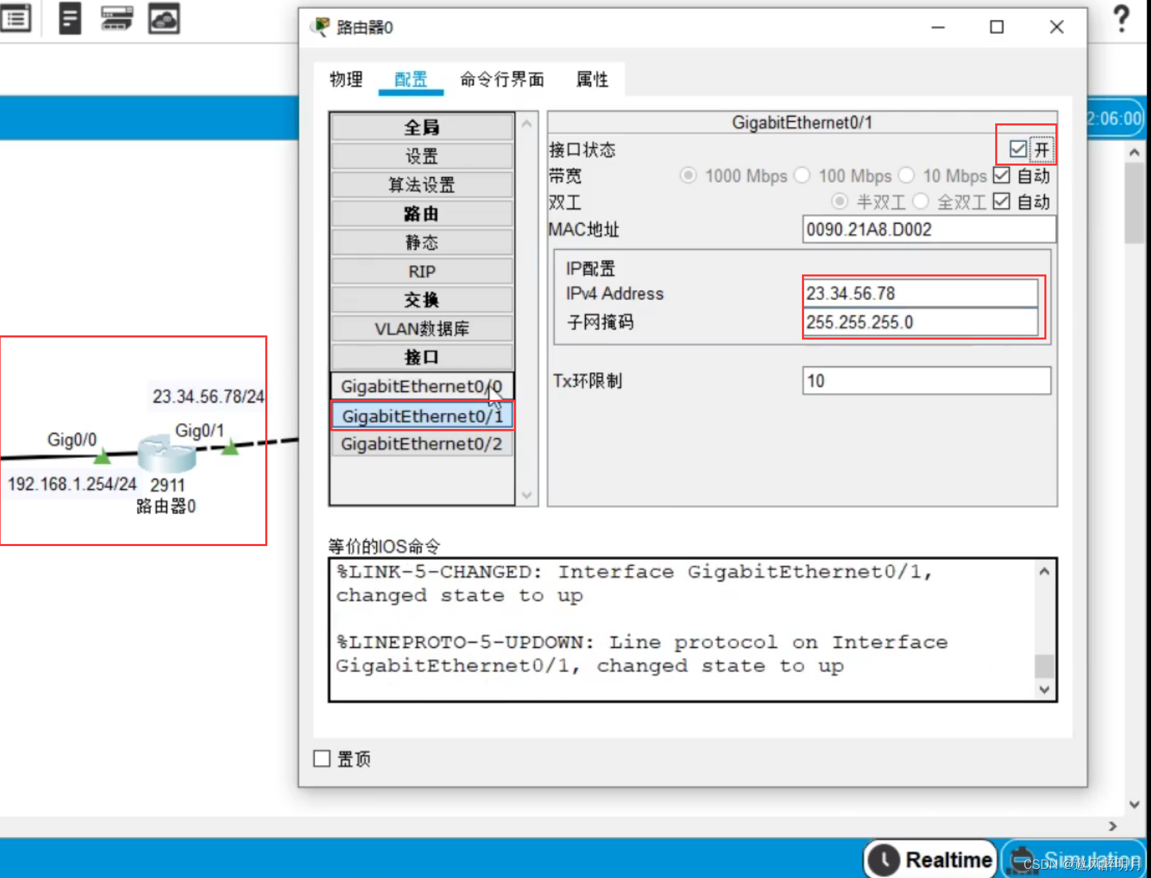Select the 半双工 radio button

click(839, 202)
